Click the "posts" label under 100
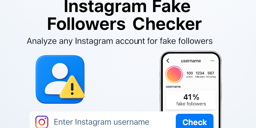 click(189, 77)
